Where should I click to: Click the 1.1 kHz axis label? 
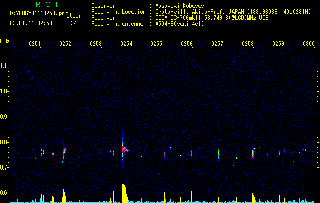coord(4,66)
